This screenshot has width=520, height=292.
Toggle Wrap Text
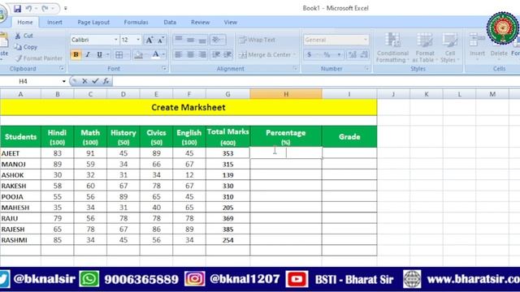[258, 40]
